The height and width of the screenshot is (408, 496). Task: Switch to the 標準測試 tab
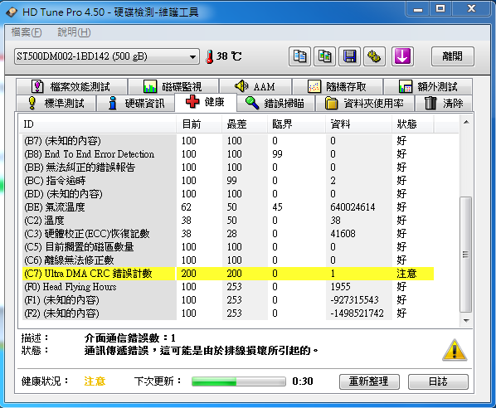tap(56, 103)
